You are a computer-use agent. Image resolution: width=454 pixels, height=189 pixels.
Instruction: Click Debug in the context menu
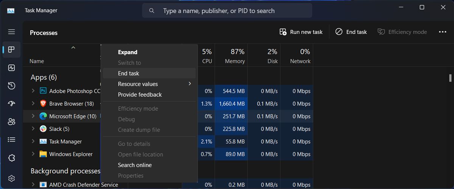149,119
